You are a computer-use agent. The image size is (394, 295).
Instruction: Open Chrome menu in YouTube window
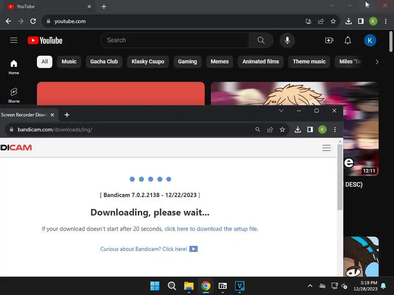click(x=386, y=22)
